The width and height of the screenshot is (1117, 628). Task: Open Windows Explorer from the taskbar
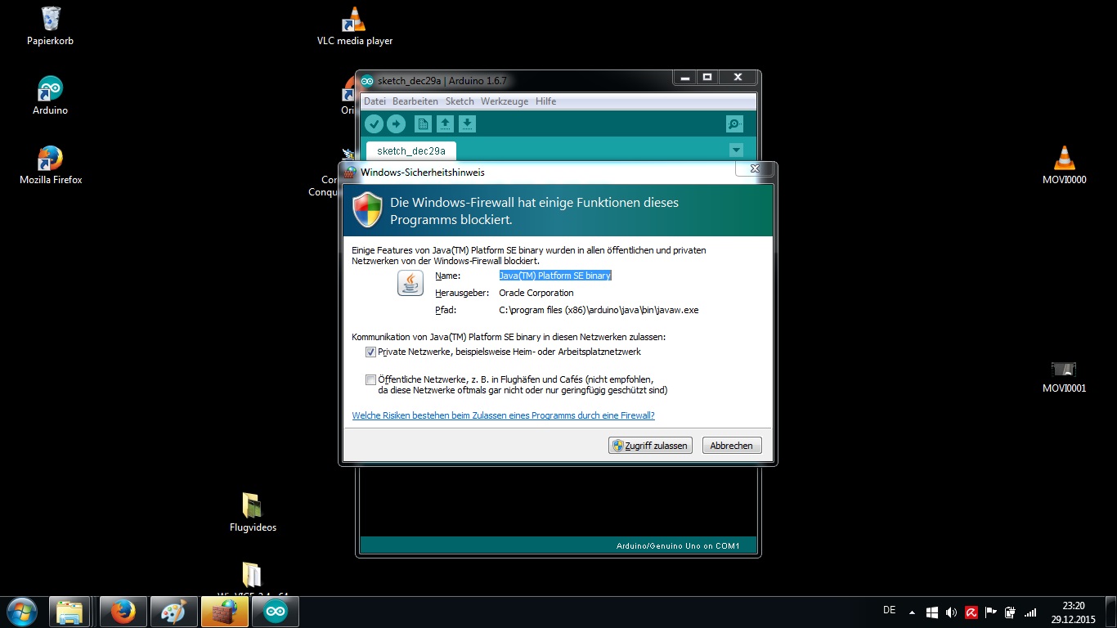(70, 612)
